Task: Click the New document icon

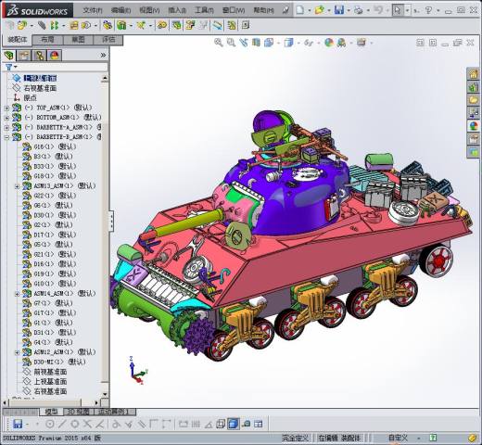Action: tap(299, 10)
